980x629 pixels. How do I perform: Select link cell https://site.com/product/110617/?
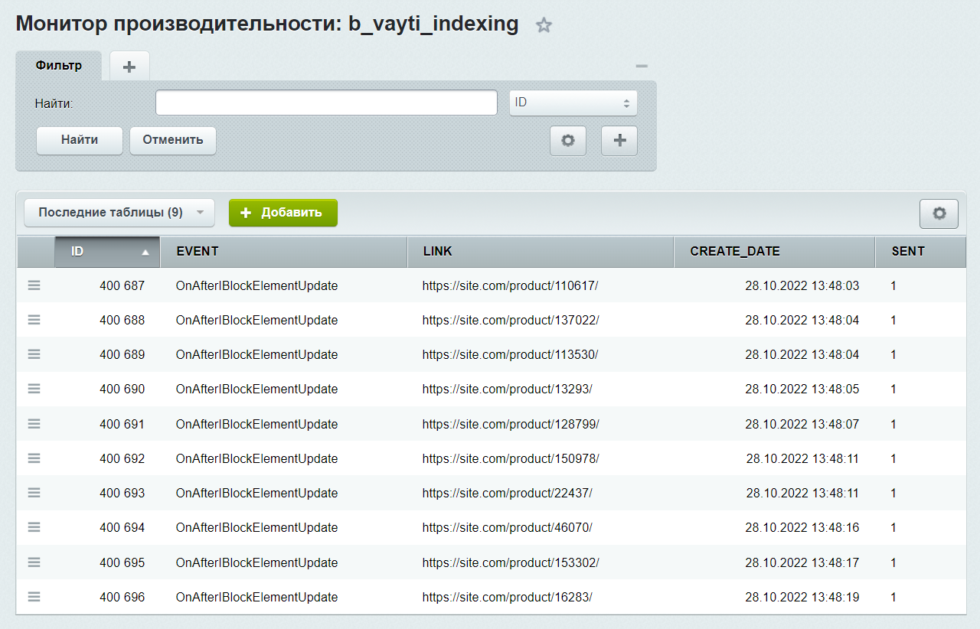pyautogui.click(x=510, y=285)
